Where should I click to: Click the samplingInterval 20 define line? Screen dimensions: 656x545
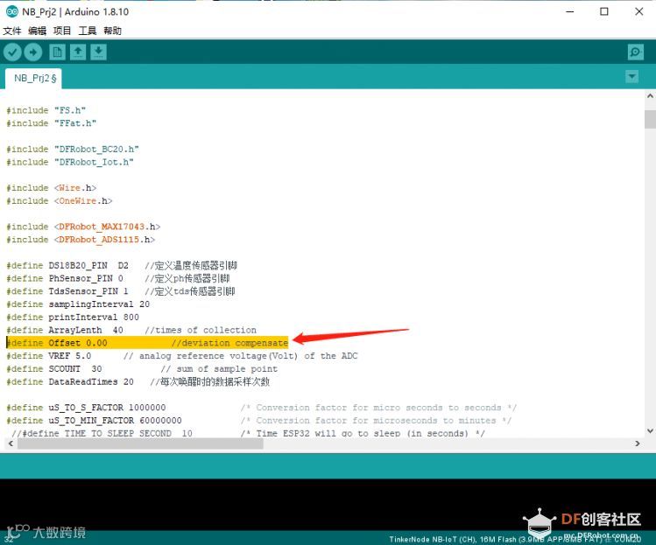coord(78,304)
